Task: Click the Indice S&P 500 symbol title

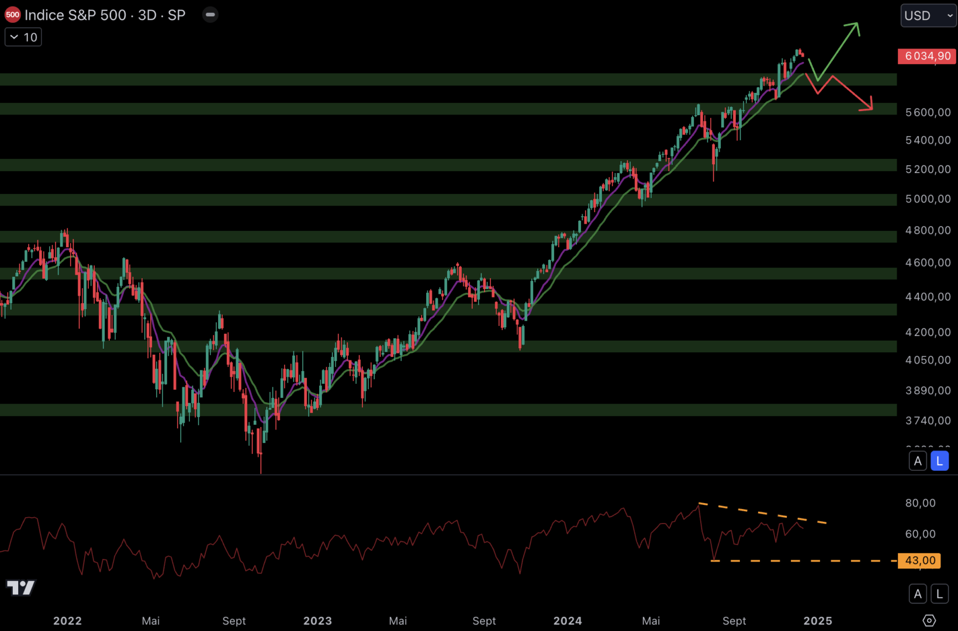Action: pos(105,15)
